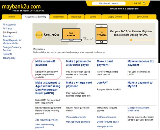Click Add recurring payment link
Image resolution: width=160 pixels, height=130 pixels.
coord(47,120)
